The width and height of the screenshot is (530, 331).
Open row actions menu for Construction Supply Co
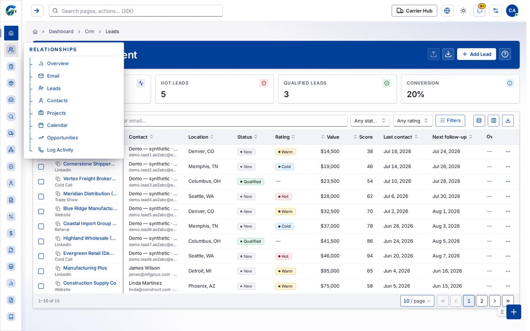[508, 286]
